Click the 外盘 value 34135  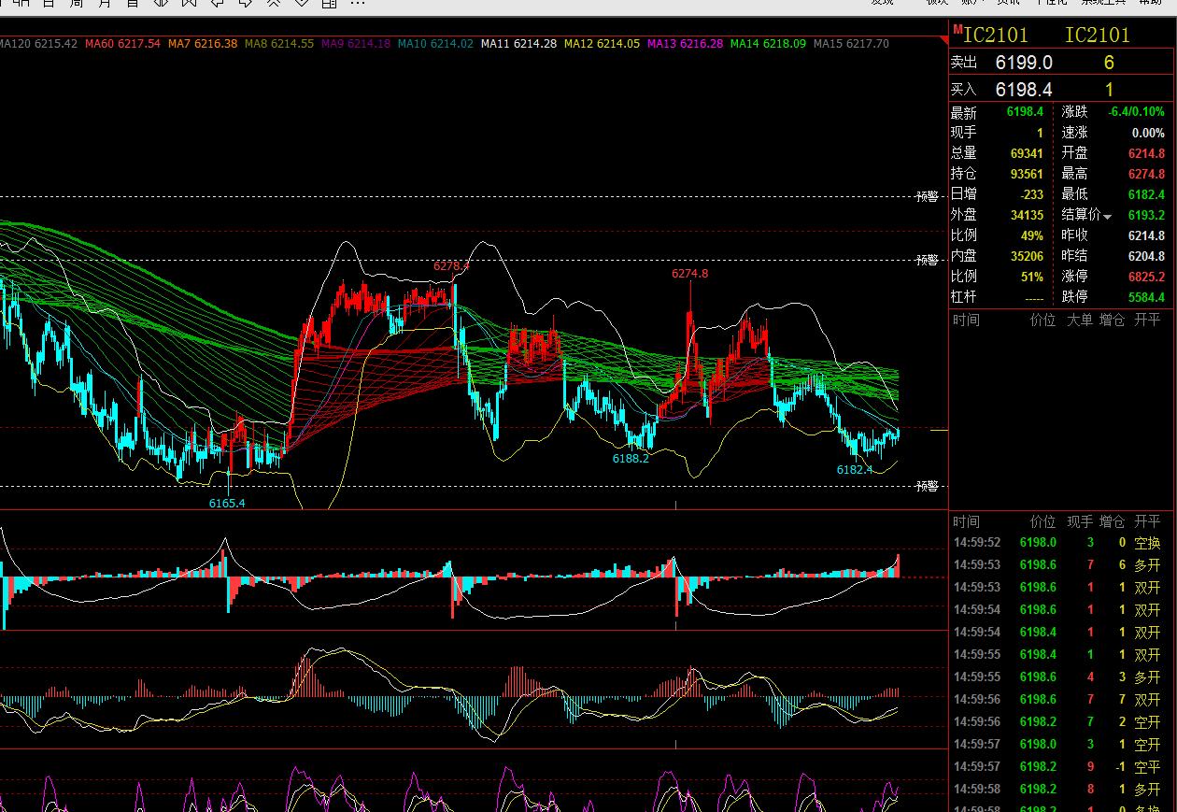point(1027,215)
